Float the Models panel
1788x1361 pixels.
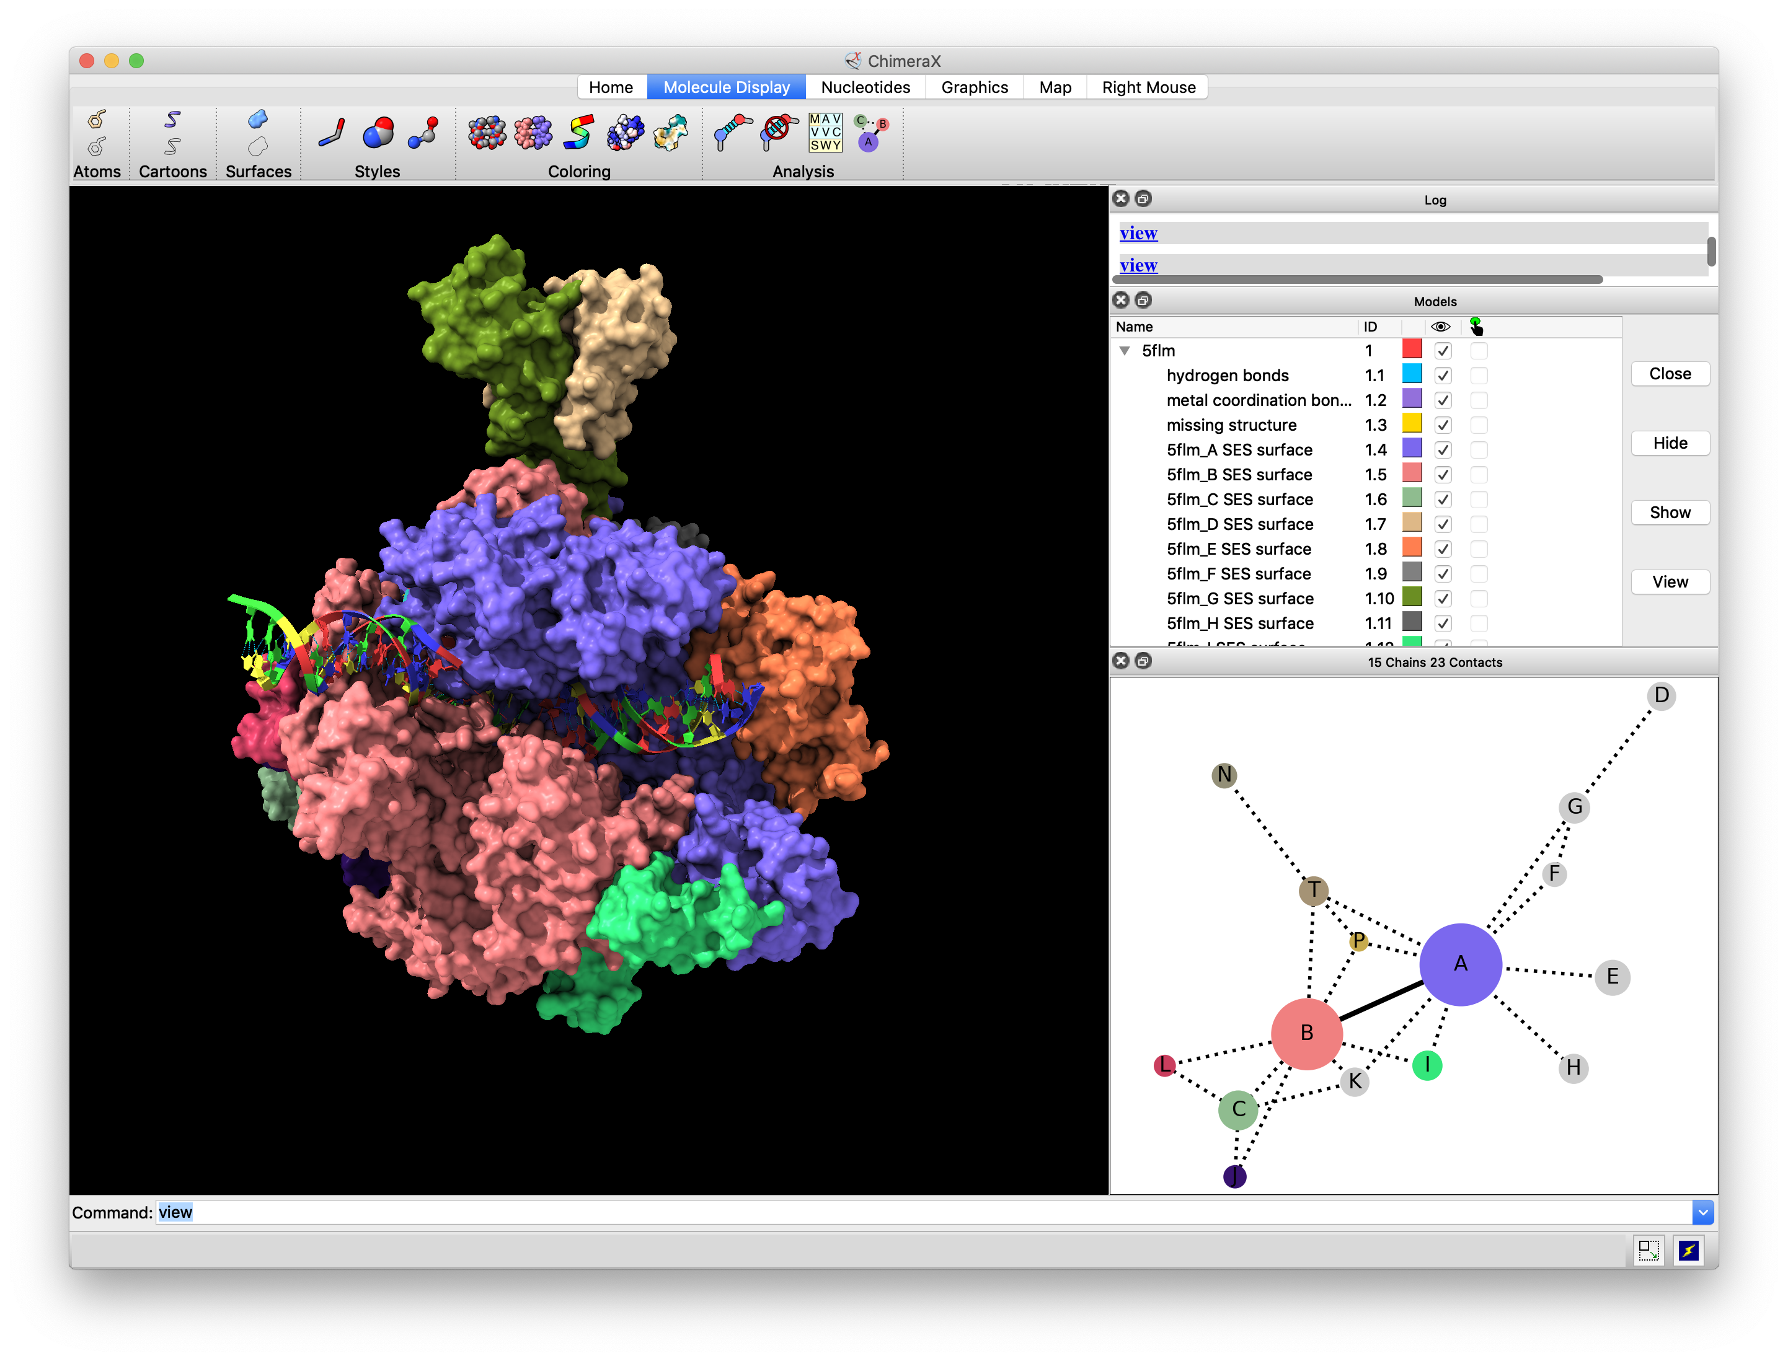pyautogui.click(x=1143, y=300)
